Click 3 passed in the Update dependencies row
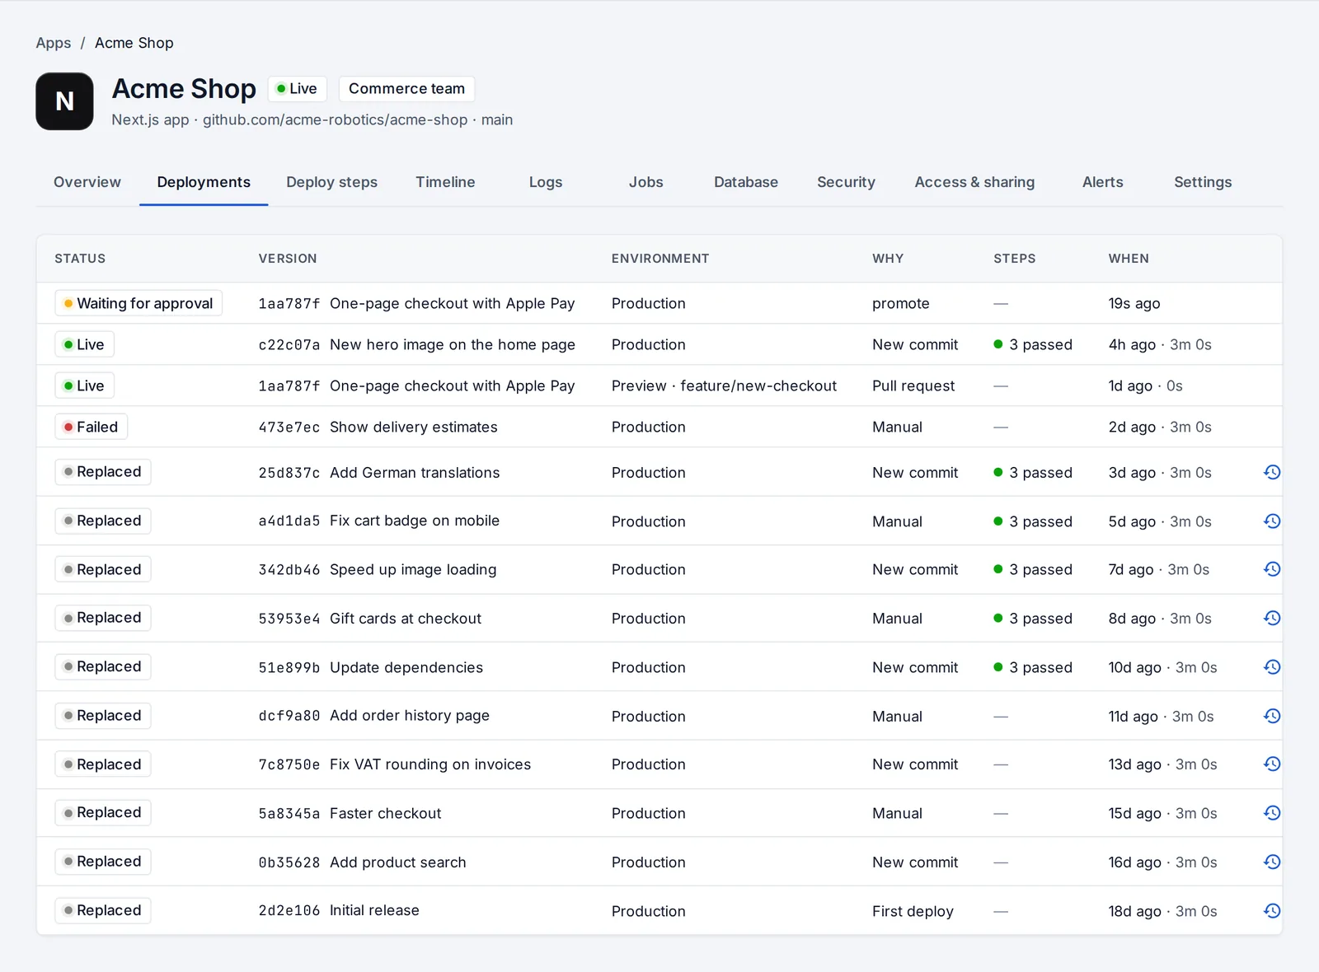 [x=1033, y=667]
